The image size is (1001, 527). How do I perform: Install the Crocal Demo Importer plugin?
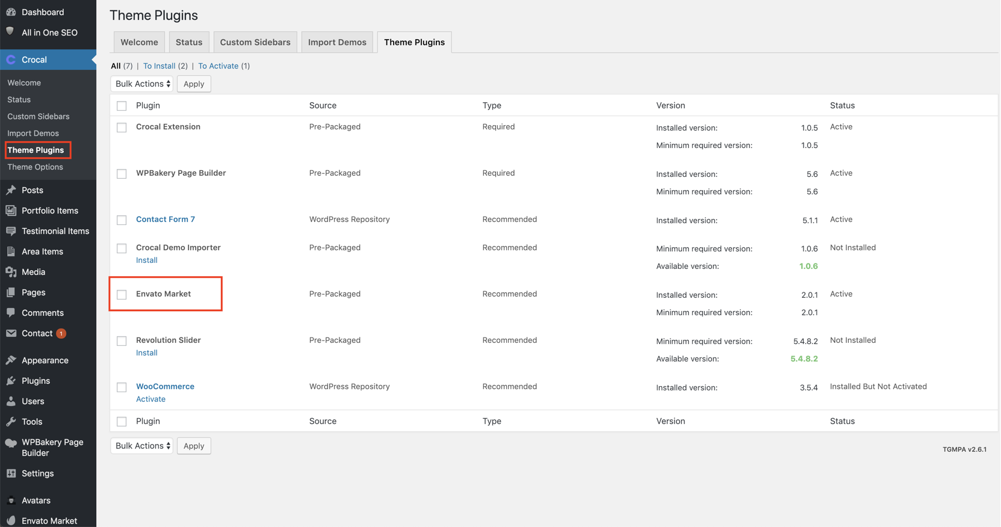click(x=147, y=260)
